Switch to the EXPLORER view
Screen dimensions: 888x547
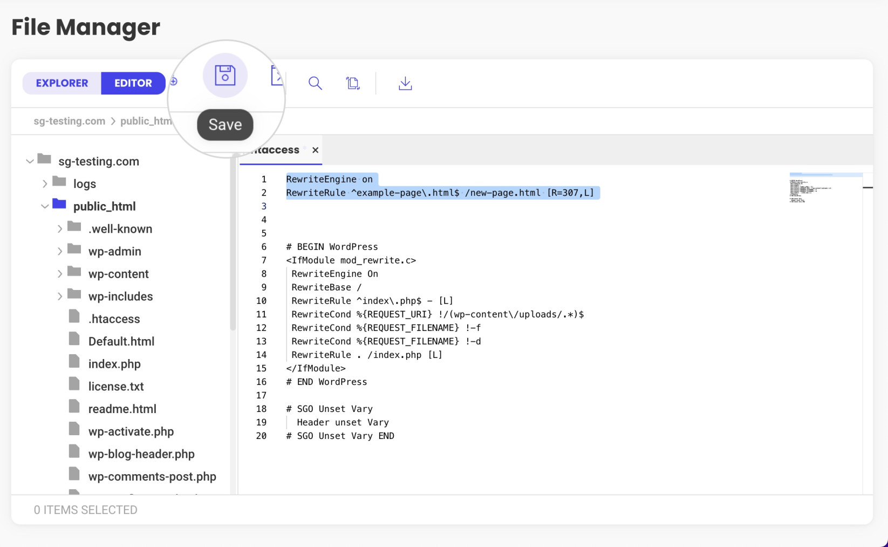[62, 83]
